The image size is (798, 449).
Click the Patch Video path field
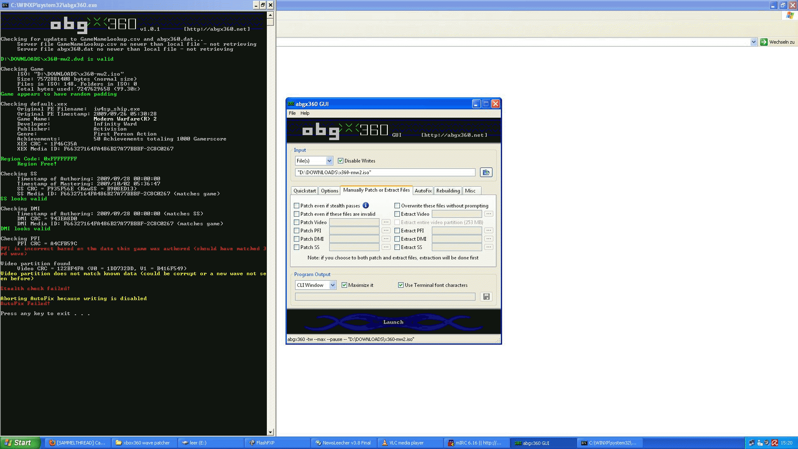click(354, 222)
